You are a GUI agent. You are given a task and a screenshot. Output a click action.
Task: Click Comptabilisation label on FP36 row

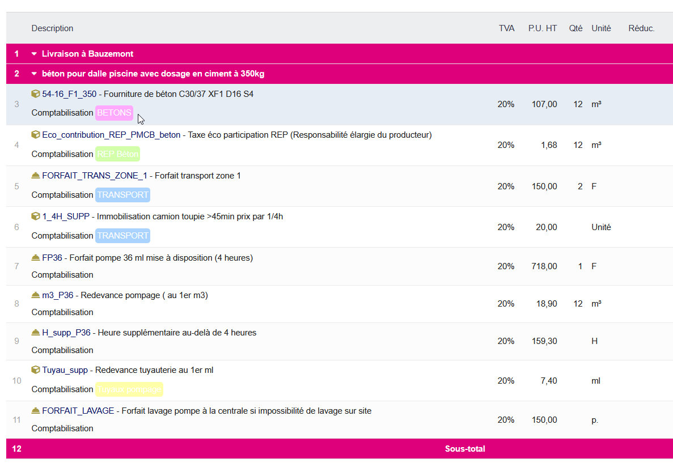pos(62,275)
